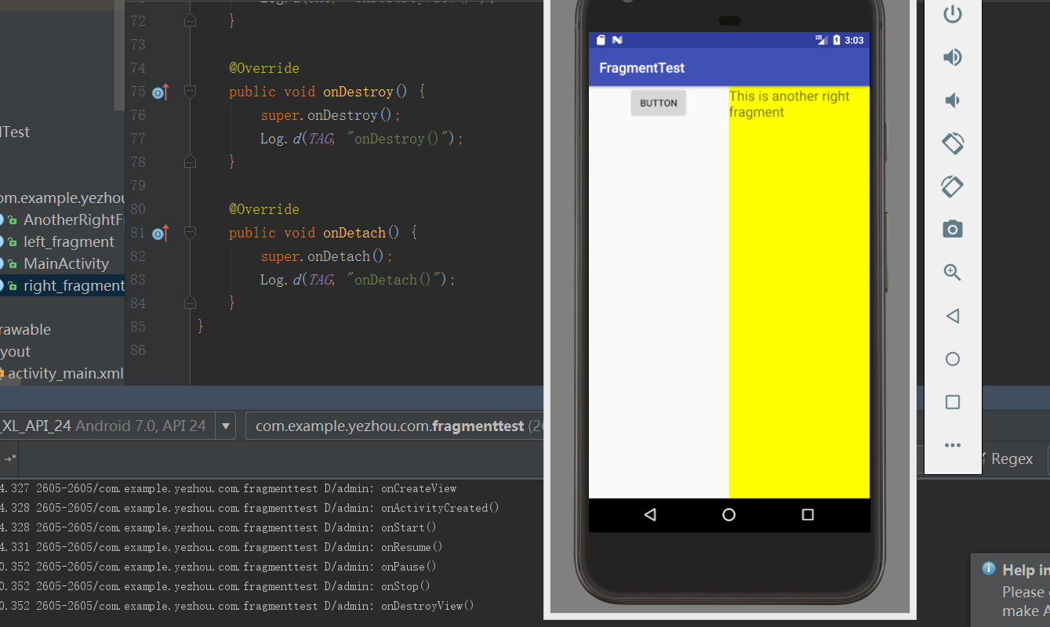Click onDestroy method name in editor
1050x627 pixels.
[x=358, y=92]
